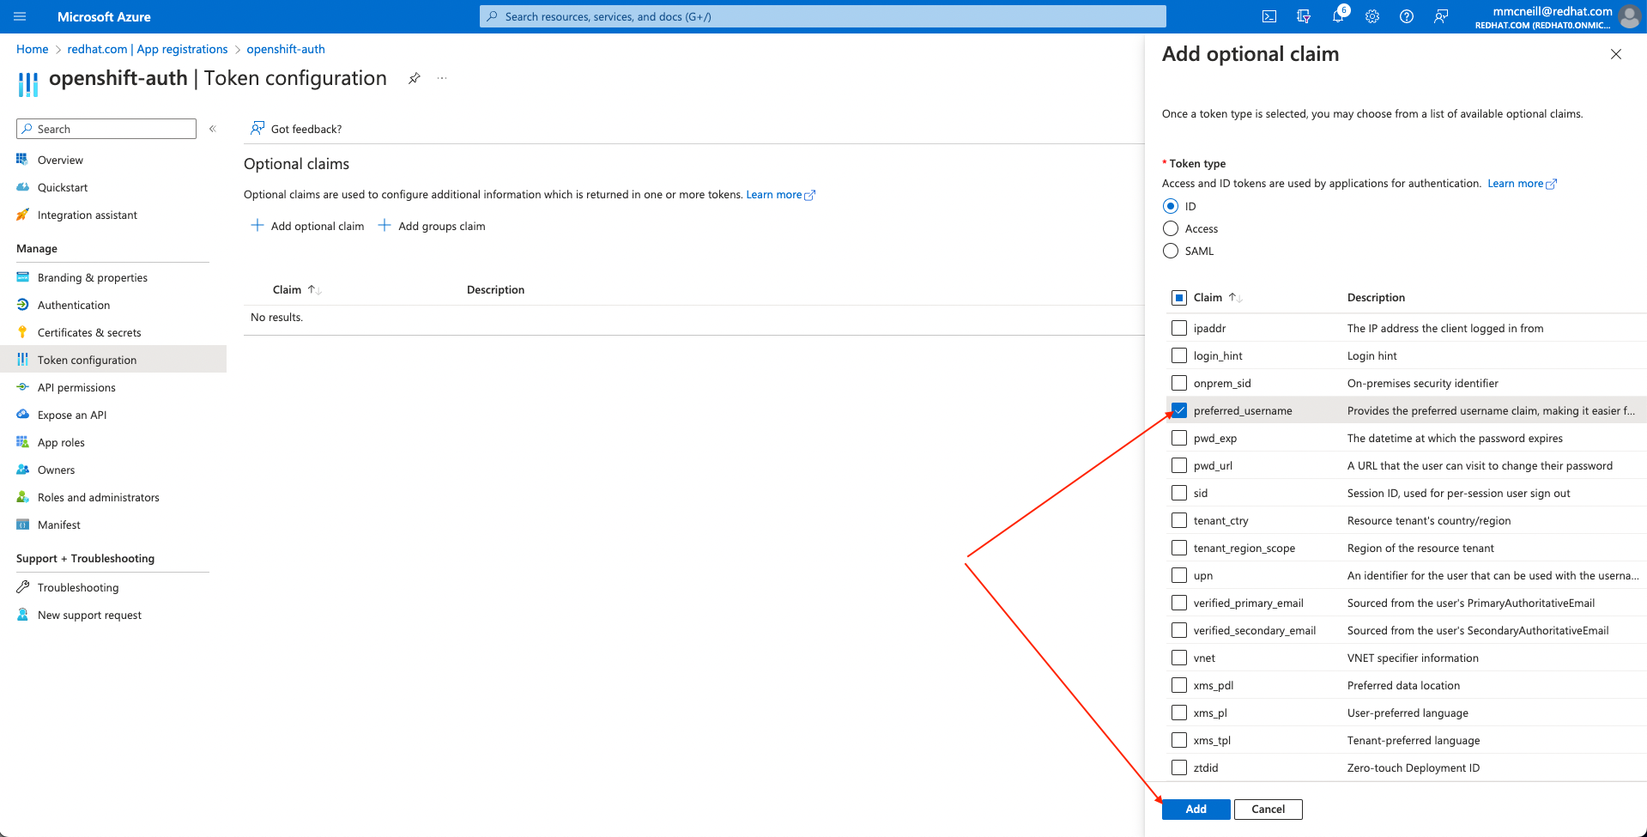Viewport: 1647px width, 837px height.
Task: Click the Search resources bar
Action: 822,16
